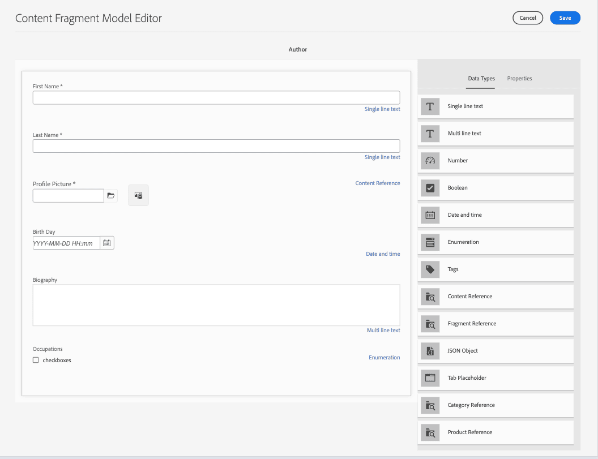Click the Enumeration link beside Occupations

pos(385,357)
